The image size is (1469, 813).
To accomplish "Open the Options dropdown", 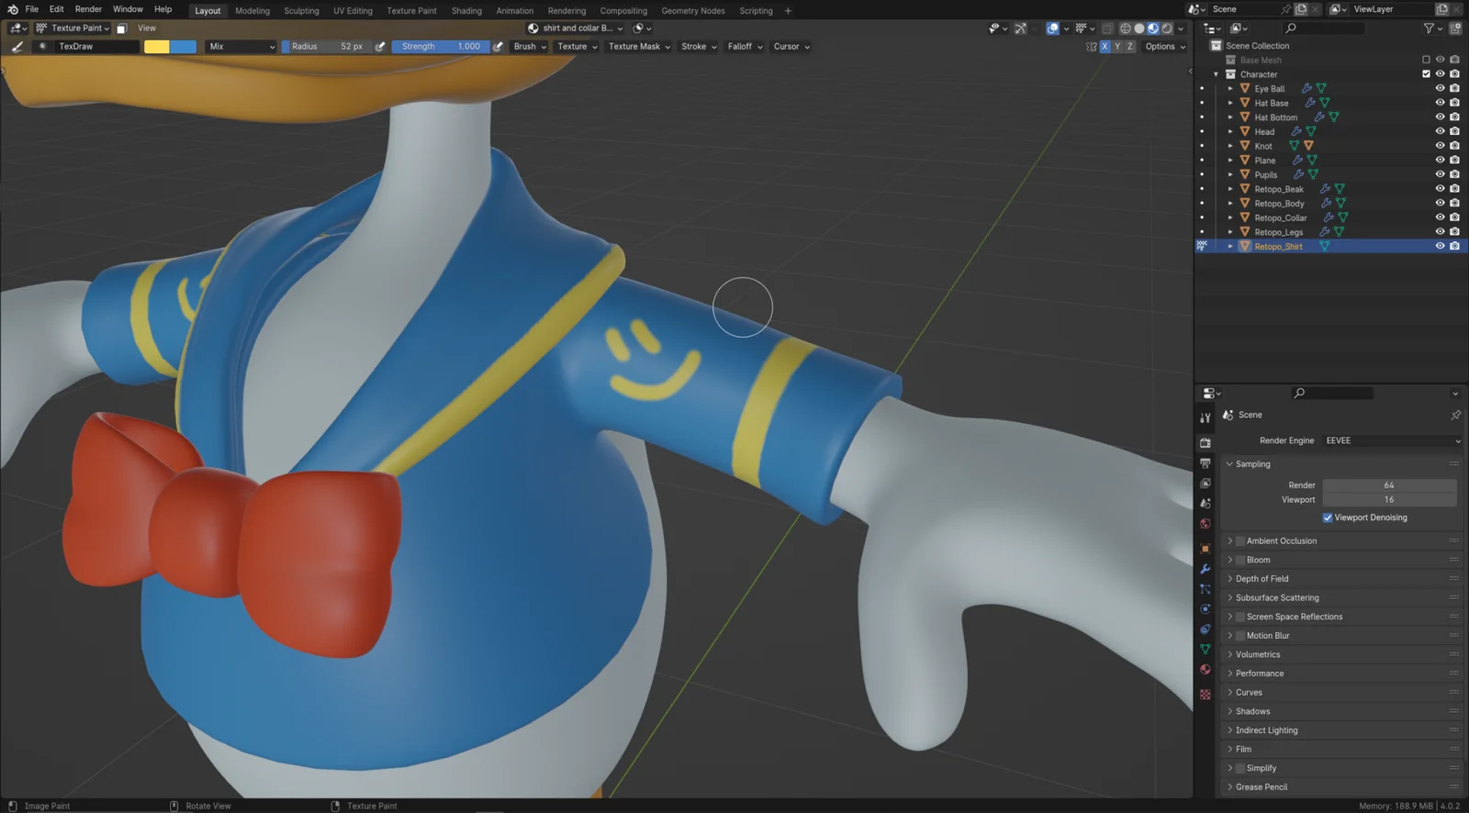I will pyautogui.click(x=1165, y=47).
